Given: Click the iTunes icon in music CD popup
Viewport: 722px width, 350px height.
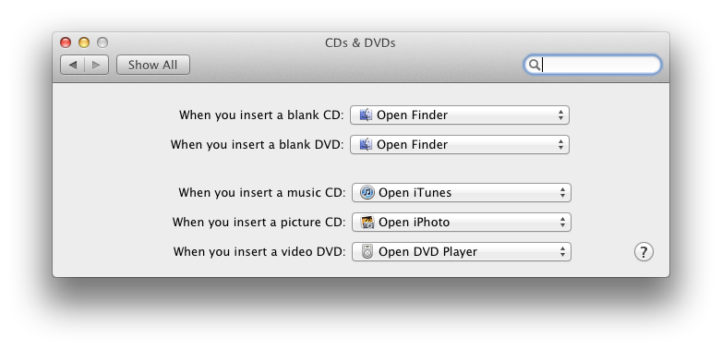Looking at the screenshot, I should 367,192.
